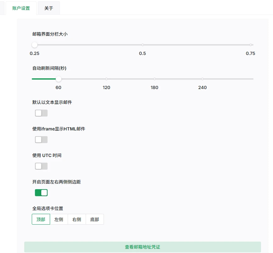Image resolution: width=273 pixels, height=253 pixels.
Task: Turn on 使用 UTC 时间 switch
Action: coord(41,166)
